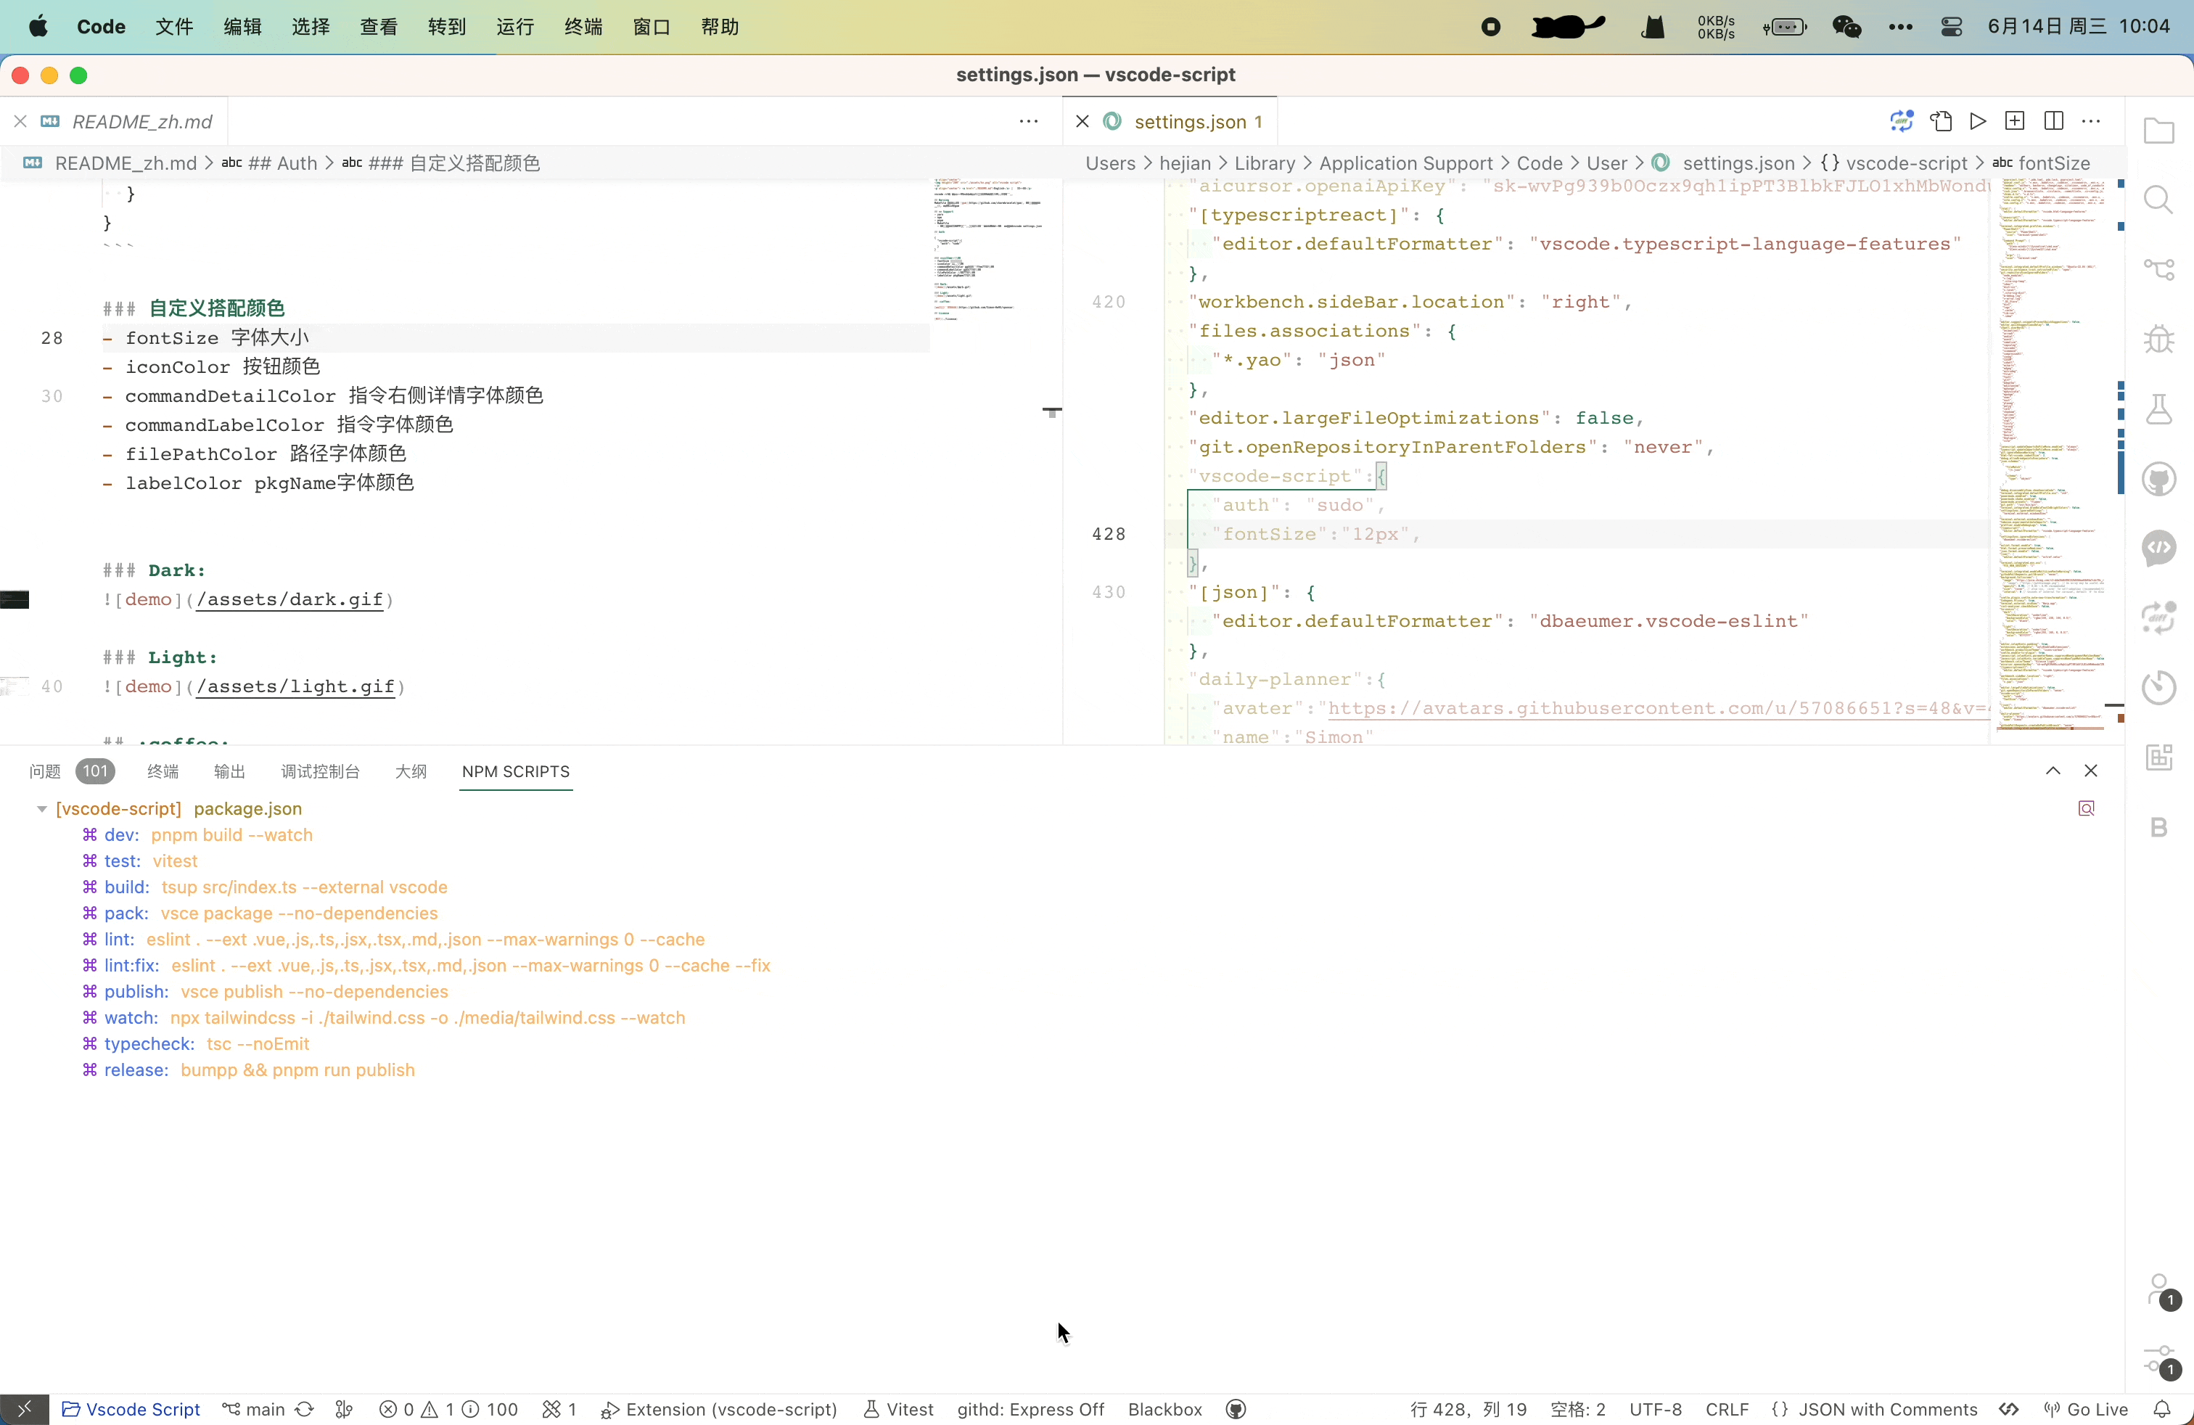Open the /assets/light.gif link in README
The image size is (2194, 1425).
click(296, 686)
